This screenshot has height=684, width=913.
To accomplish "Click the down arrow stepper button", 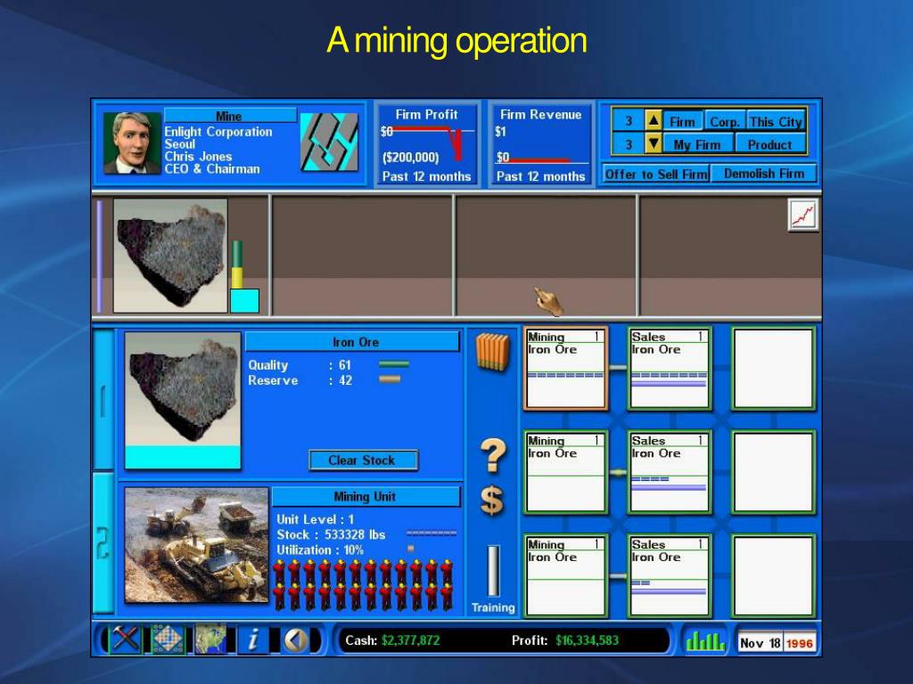I will point(654,143).
